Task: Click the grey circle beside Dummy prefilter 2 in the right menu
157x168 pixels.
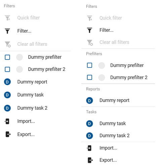Action: [102, 77]
